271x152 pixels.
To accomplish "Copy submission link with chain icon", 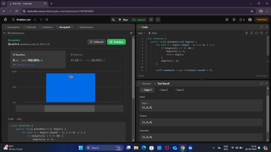I will 131,33.
